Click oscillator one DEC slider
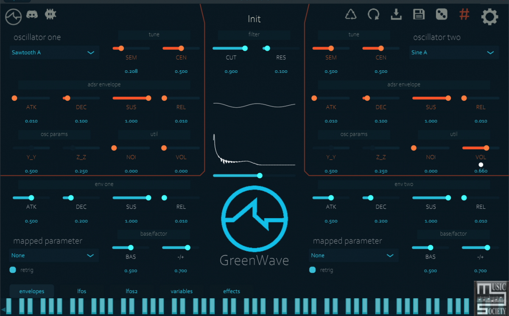 click(x=81, y=98)
